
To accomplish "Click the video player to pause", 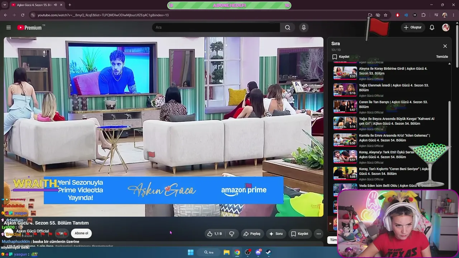I will pos(164,127).
